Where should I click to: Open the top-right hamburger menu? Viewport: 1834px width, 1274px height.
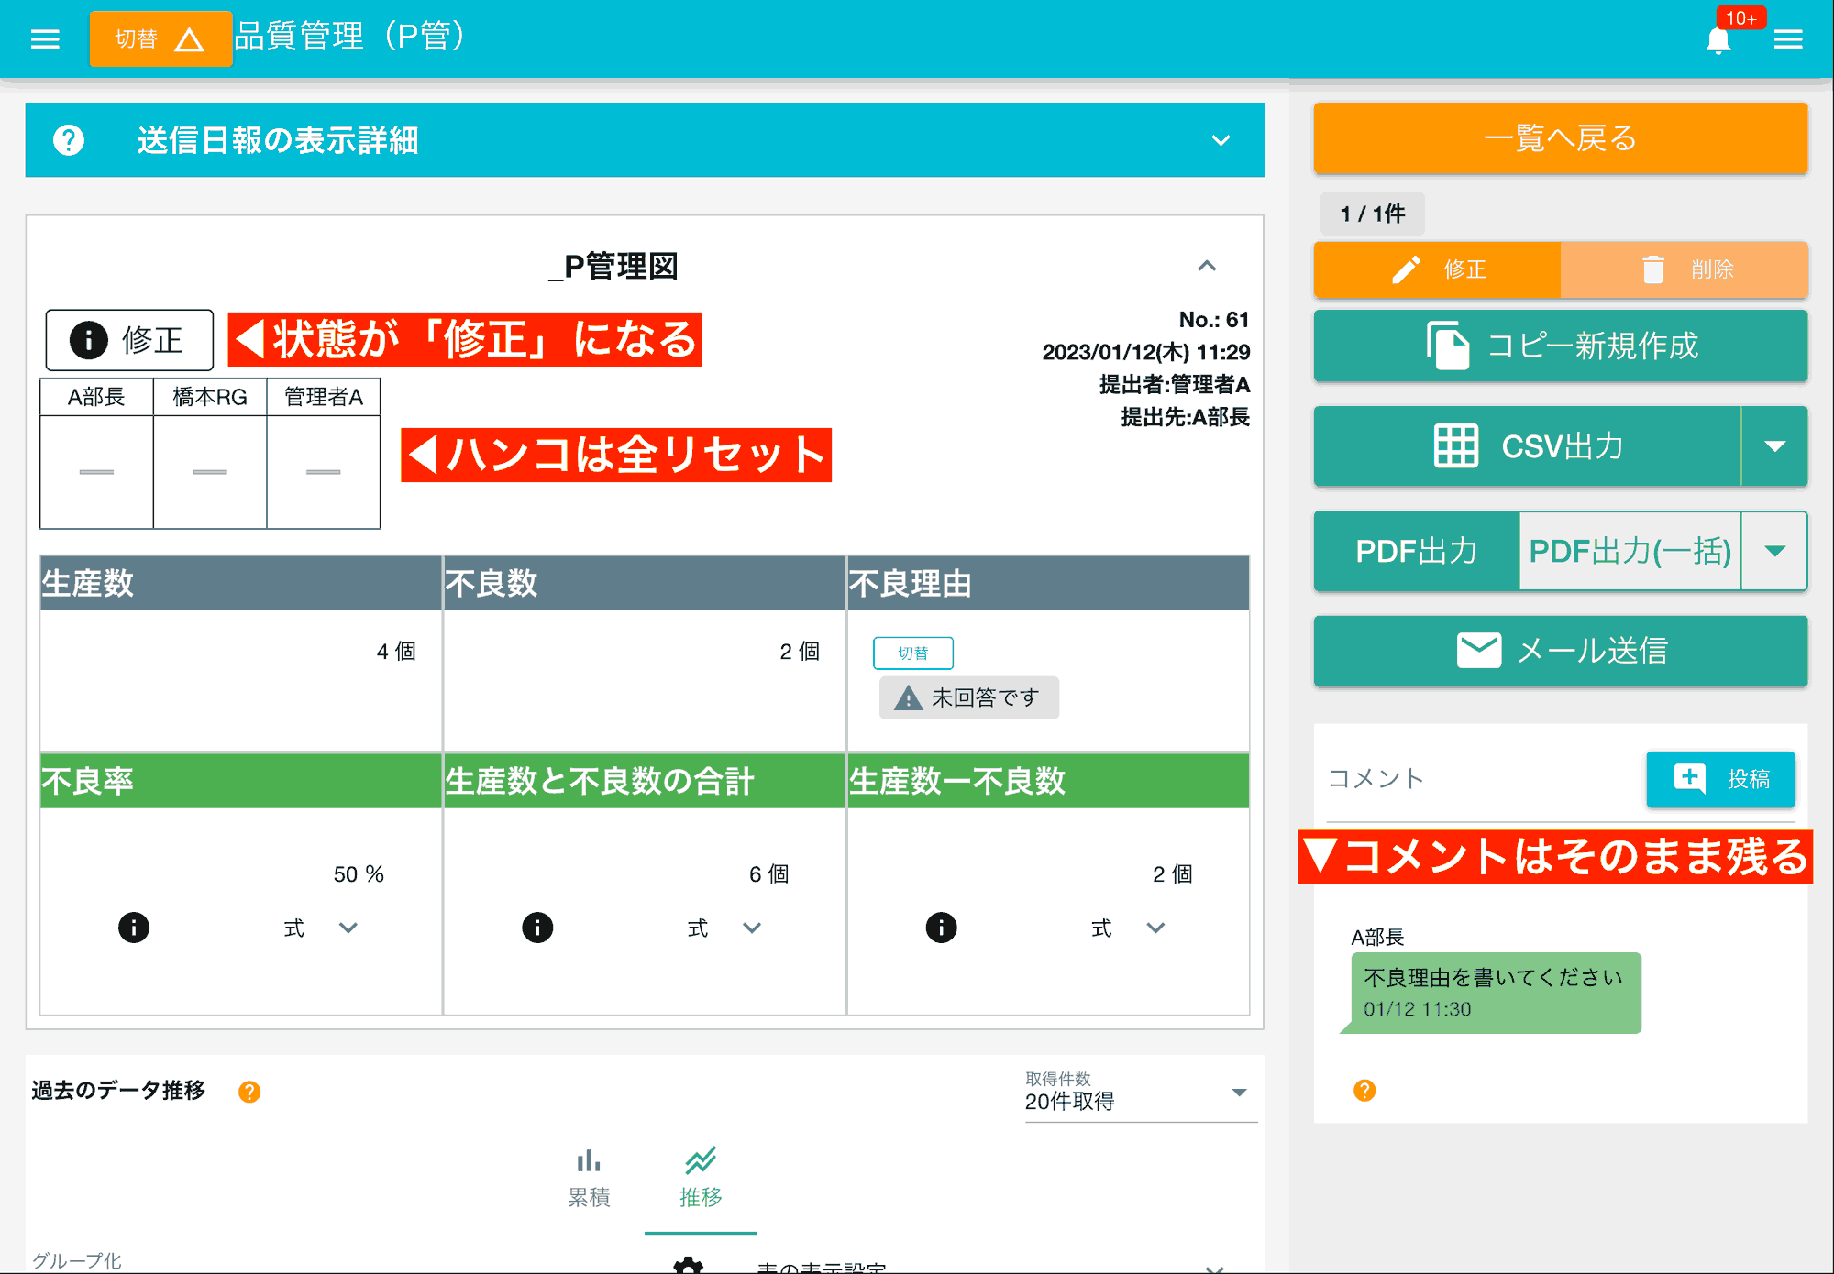1789,38
